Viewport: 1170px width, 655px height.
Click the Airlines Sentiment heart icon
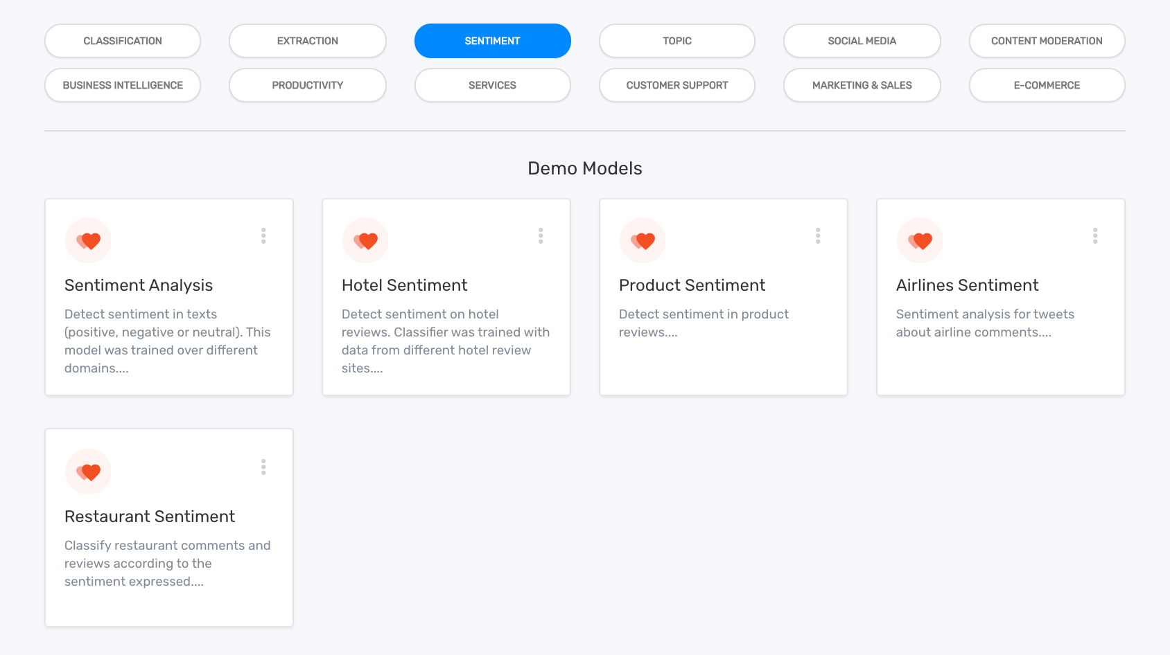(920, 241)
